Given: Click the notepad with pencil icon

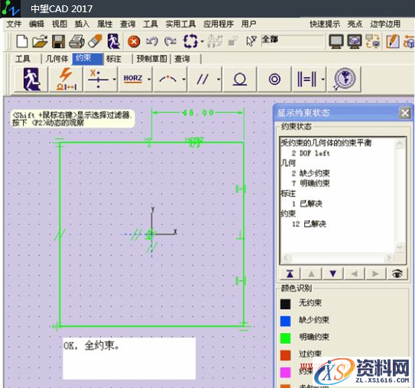Looking at the screenshot, I should tap(393, 41).
